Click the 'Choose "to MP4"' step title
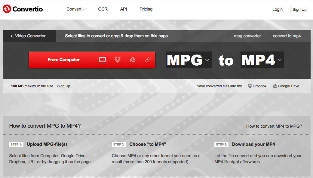The height and width of the screenshot is (178, 313). 148,144
